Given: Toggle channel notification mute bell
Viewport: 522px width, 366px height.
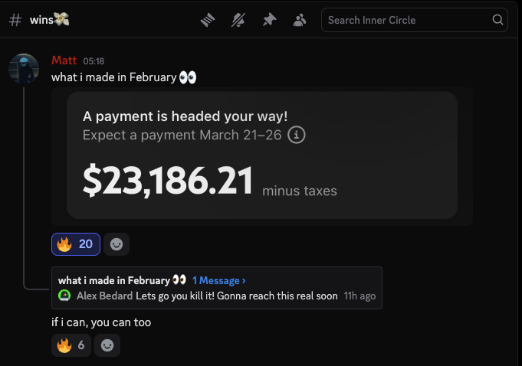Looking at the screenshot, I should (238, 20).
